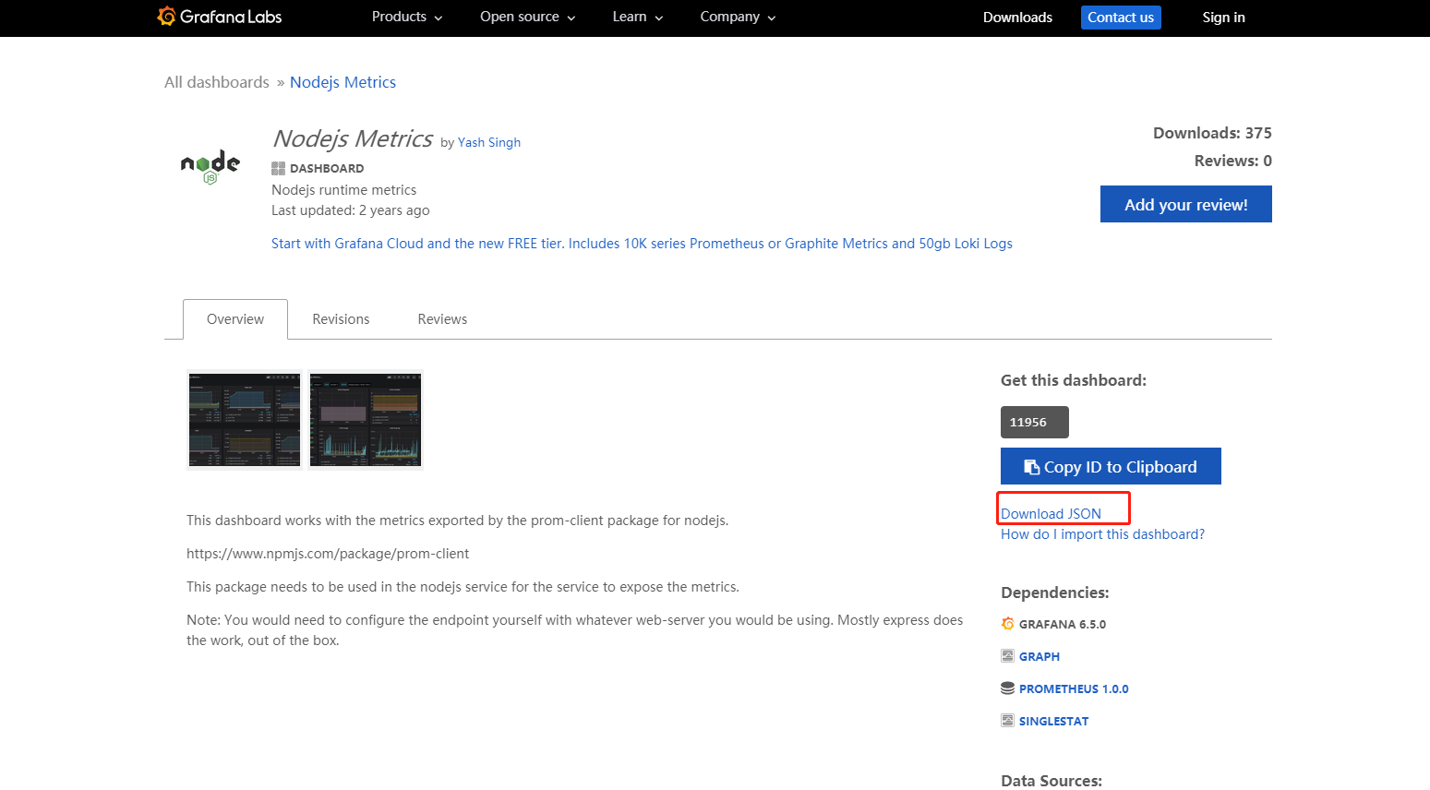Open the Grafana Cloud free tier promo link

pyautogui.click(x=642, y=244)
